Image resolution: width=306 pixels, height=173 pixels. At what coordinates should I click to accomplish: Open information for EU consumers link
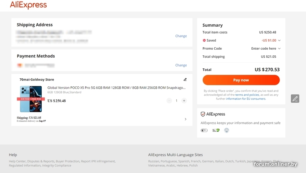click(246, 99)
